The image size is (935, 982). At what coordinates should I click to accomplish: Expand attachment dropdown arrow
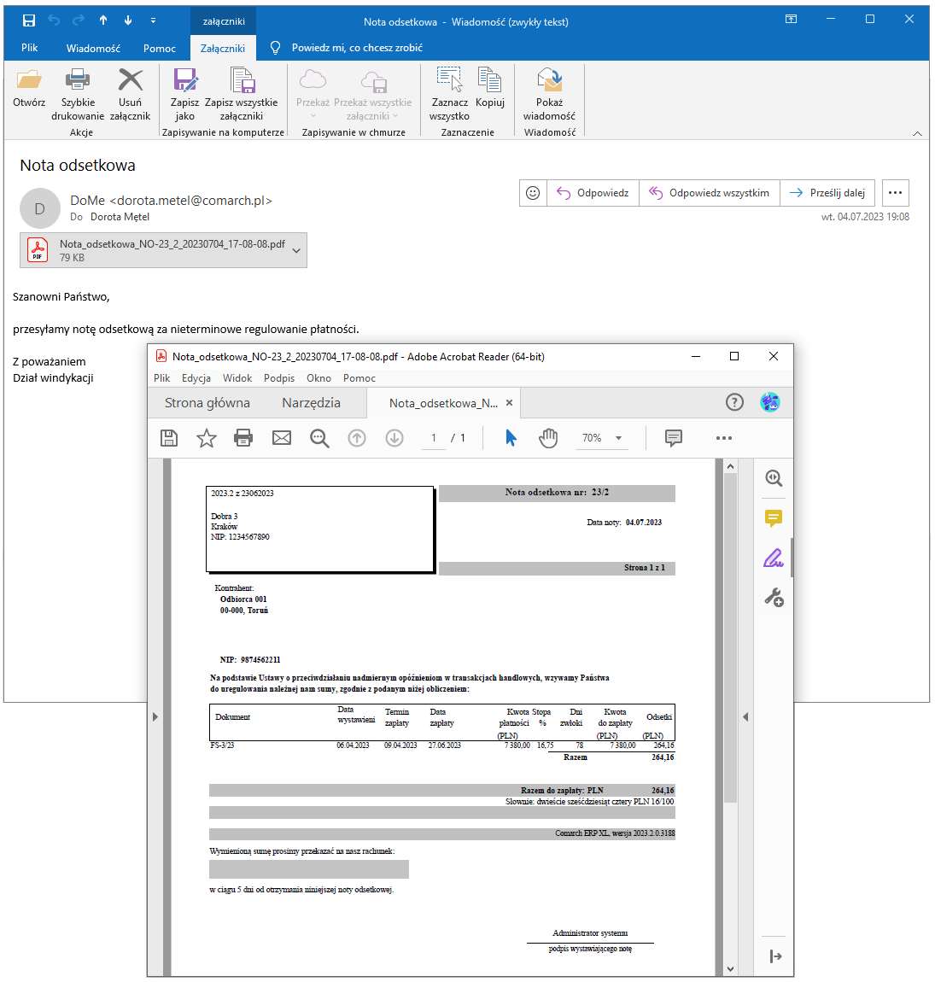(x=297, y=250)
